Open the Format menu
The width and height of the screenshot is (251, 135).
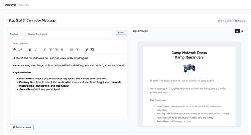pos(24,43)
